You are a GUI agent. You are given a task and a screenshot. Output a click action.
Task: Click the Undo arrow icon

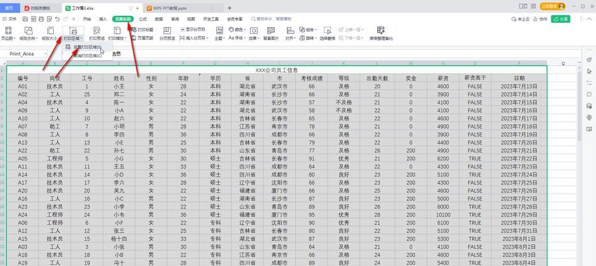tap(57, 19)
